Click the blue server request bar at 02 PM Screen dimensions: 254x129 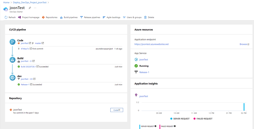click(244, 107)
